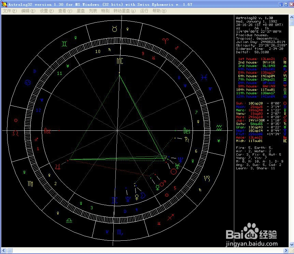
Task: Click the large yellow Capricorn sign glyph
Action: pyautogui.click(x=207, y=179)
